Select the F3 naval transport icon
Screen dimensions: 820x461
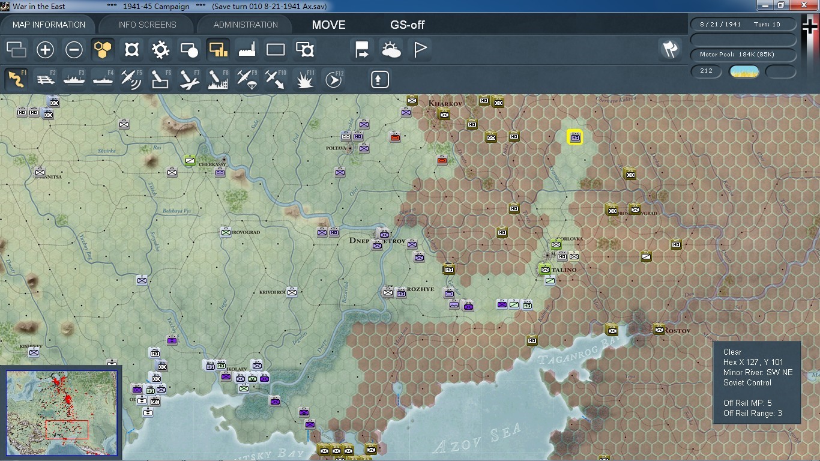click(x=74, y=79)
